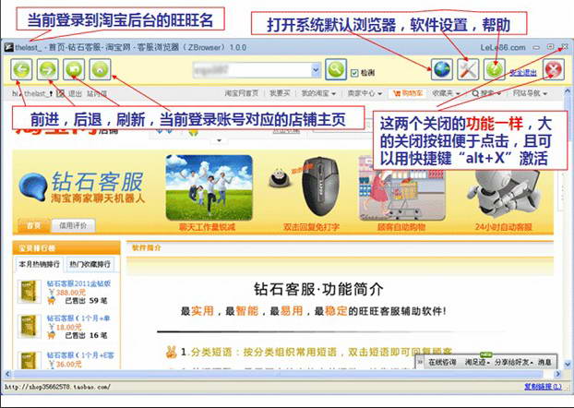Click the 钻石客服·功能简介 heading

[x=318, y=289]
